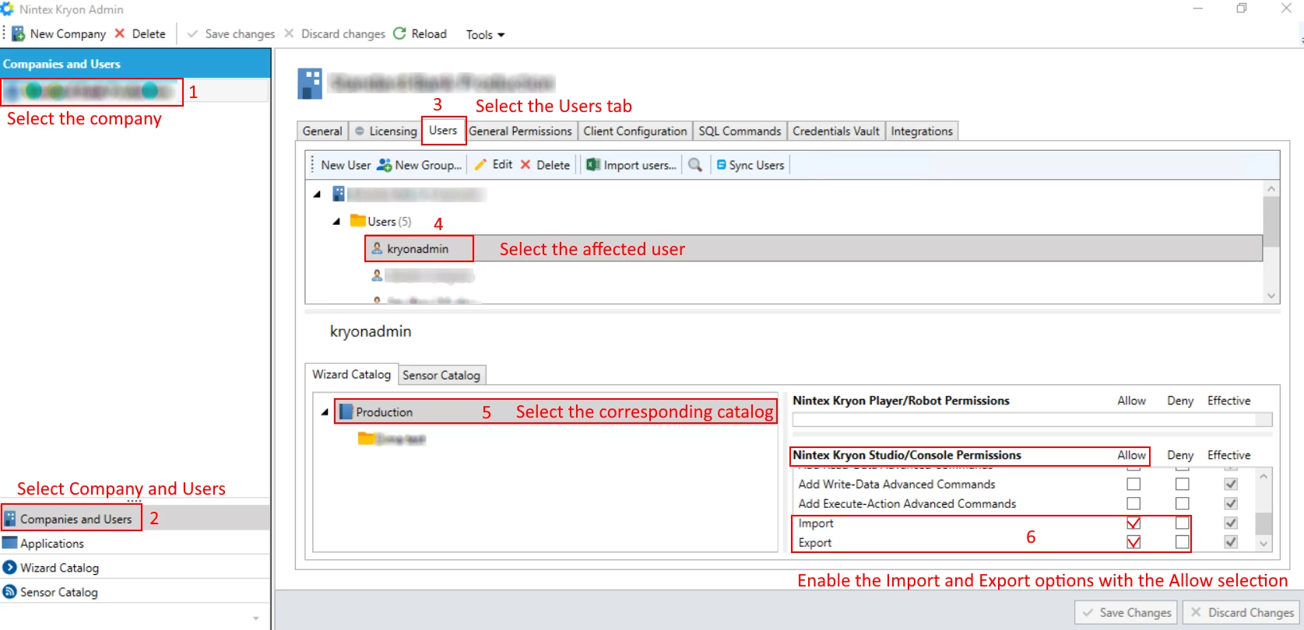The width and height of the screenshot is (1304, 630).
Task: Open the Integrations tab
Action: [x=922, y=131]
